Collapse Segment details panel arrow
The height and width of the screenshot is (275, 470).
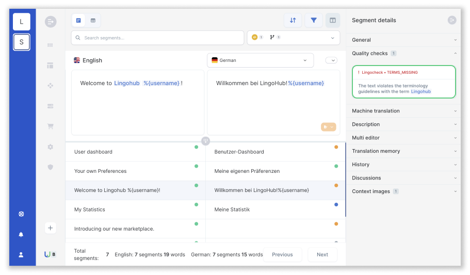[x=452, y=20]
